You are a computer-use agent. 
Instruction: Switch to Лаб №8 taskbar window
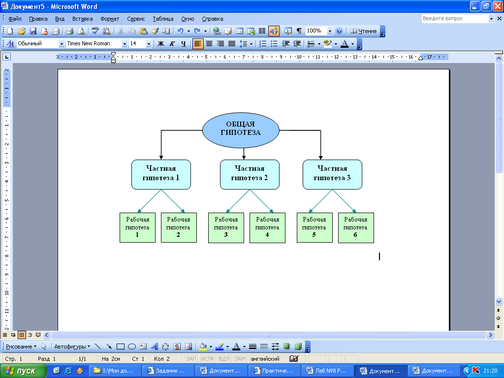[x=327, y=371]
